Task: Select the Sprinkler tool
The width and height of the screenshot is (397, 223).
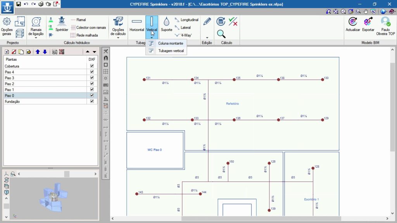Action: click(62, 24)
